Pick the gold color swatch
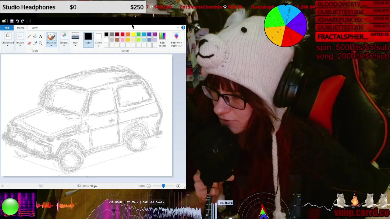390x219 pixels. [x=128, y=40]
